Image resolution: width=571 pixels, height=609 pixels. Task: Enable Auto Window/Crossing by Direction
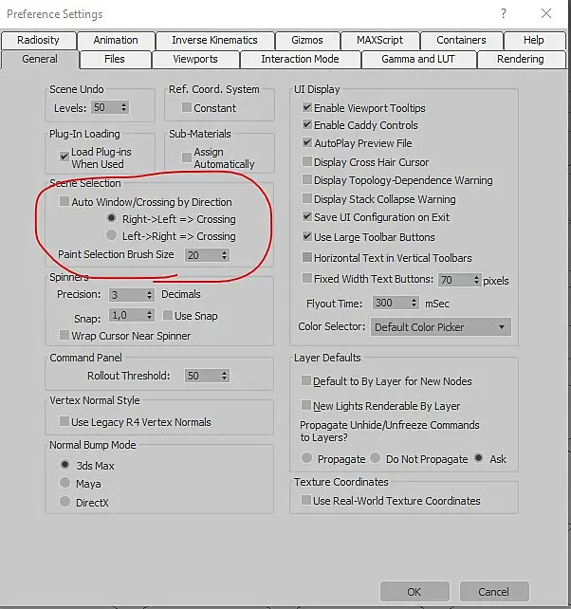coord(64,201)
